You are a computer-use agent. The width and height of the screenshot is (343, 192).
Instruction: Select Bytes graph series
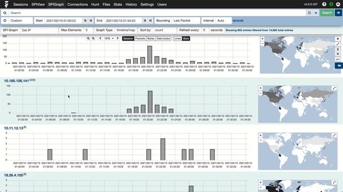click(x=151, y=38)
